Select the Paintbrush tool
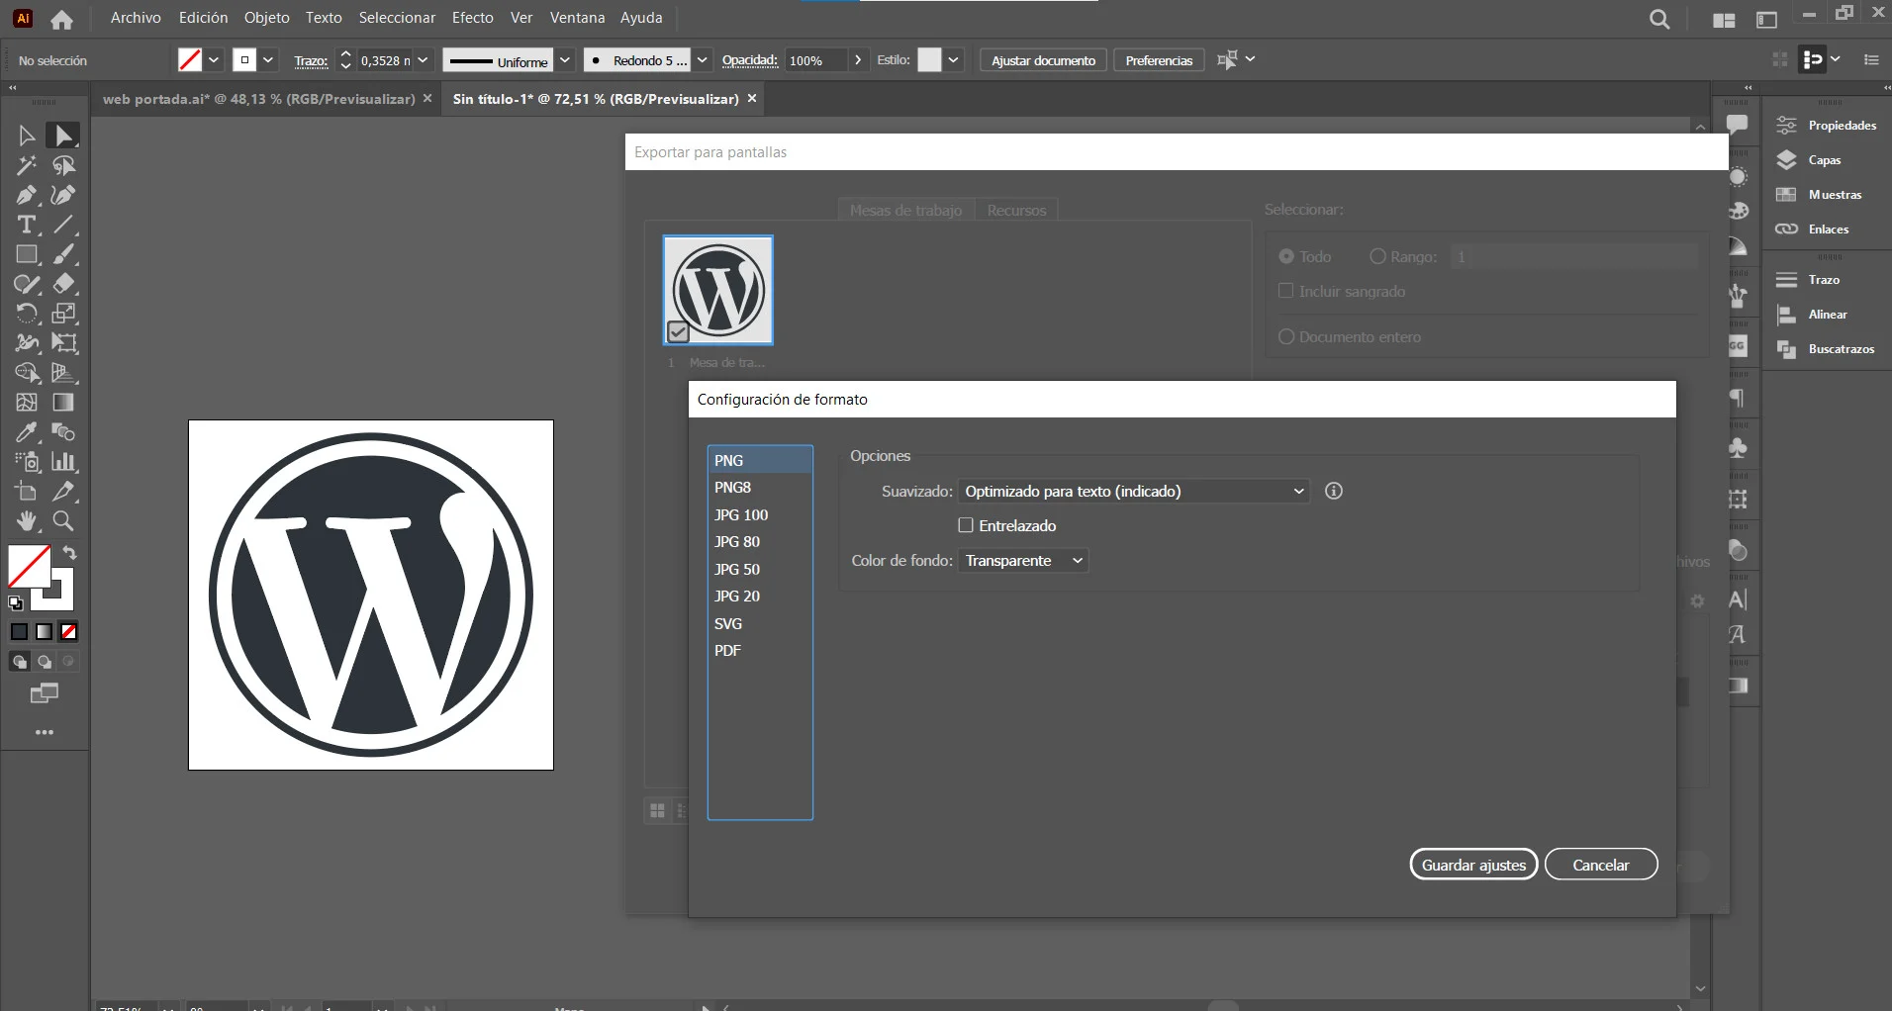Viewport: 1892px width, 1011px height. [64, 254]
